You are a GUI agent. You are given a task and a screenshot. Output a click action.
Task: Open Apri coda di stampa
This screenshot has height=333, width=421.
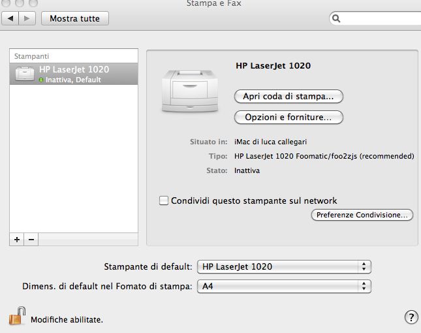[288, 97]
